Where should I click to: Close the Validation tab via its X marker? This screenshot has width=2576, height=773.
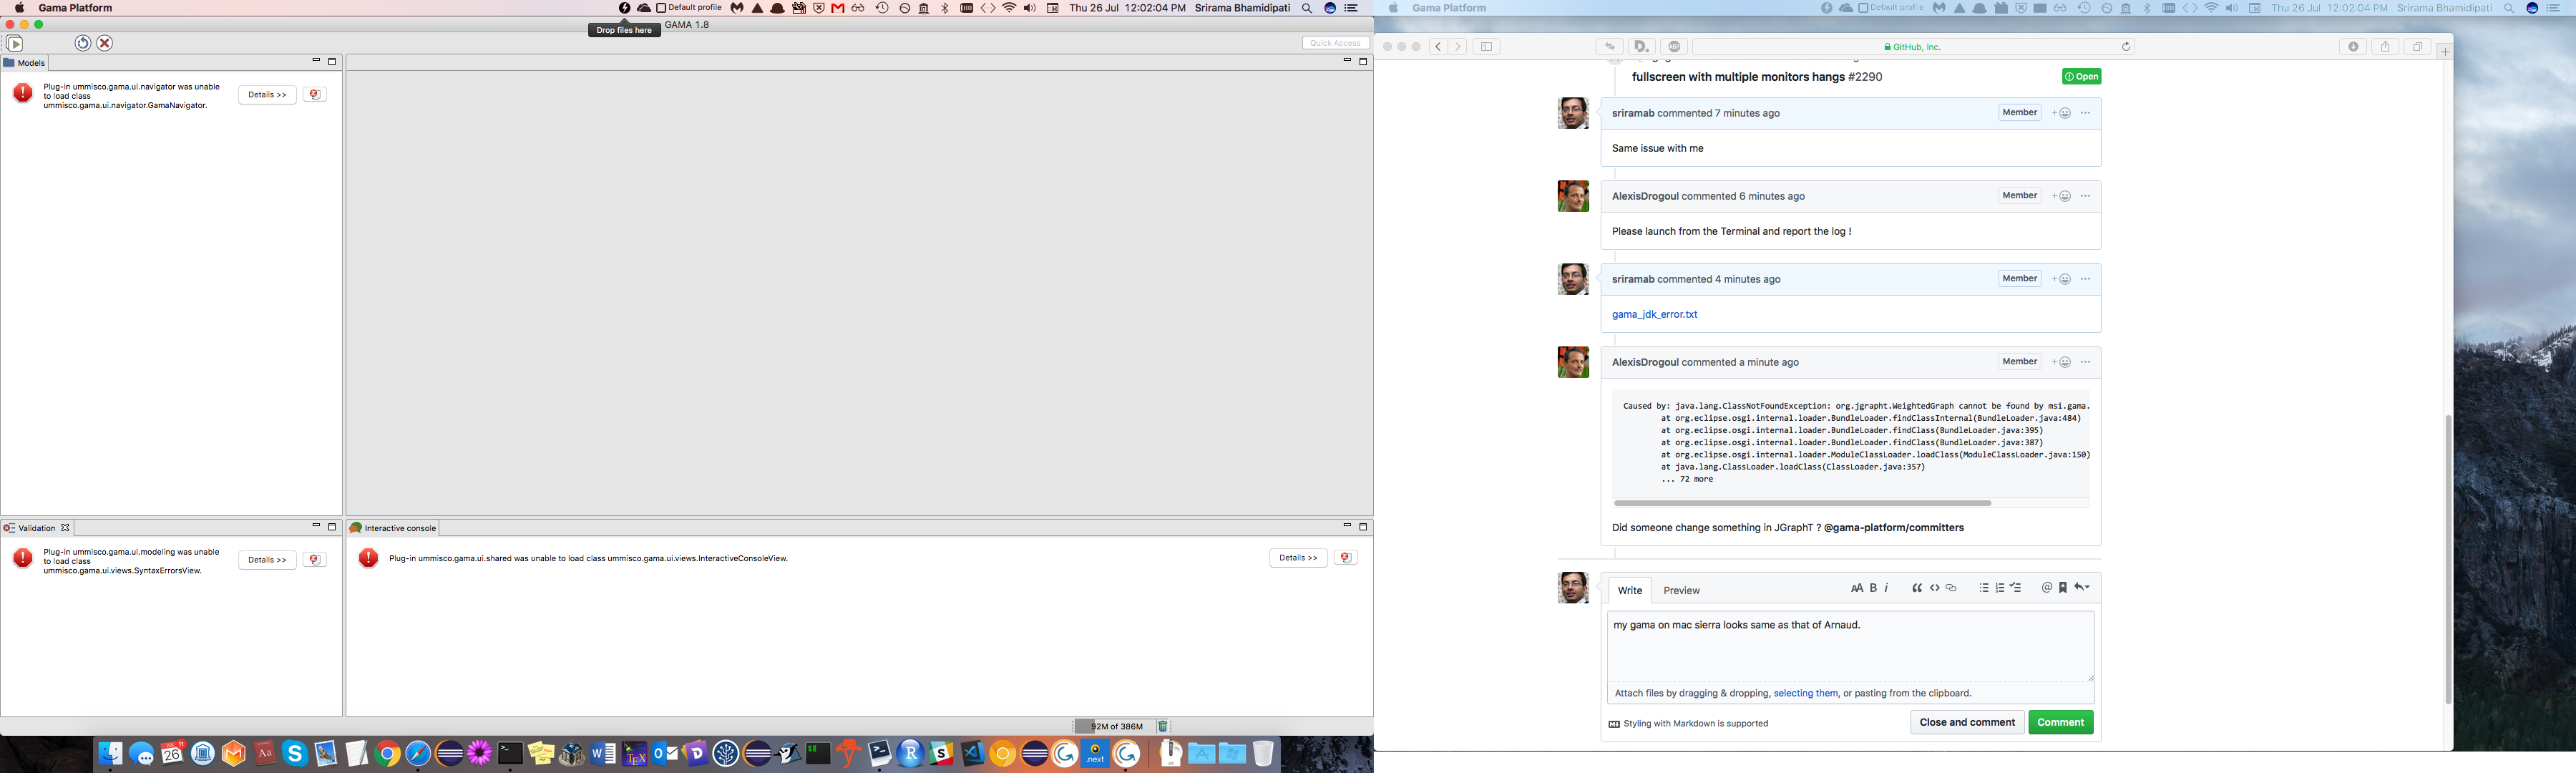point(66,528)
